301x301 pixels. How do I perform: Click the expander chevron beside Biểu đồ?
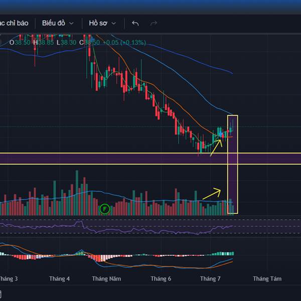(71, 24)
